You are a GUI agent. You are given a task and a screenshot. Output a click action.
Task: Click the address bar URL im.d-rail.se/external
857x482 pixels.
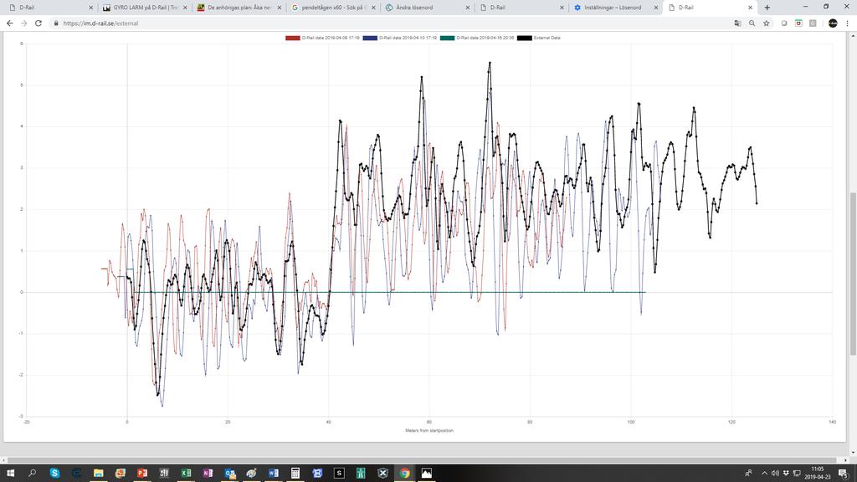pyautogui.click(x=100, y=23)
